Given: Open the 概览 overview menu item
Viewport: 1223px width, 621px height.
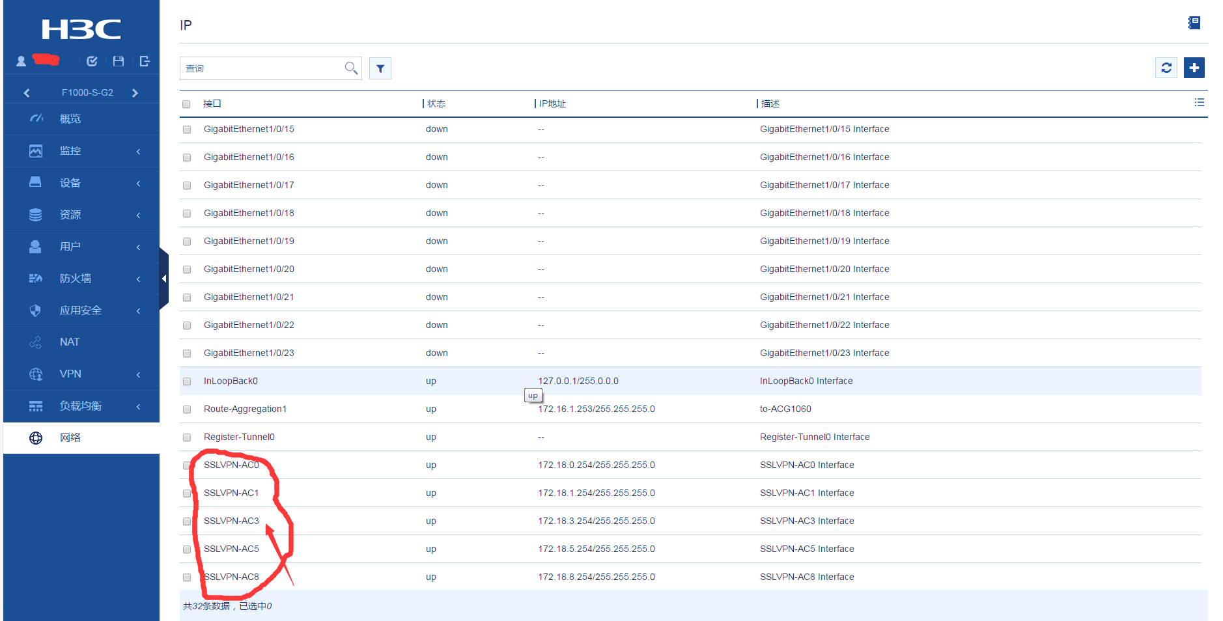Looking at the screenshot, I should pos(70,119).
